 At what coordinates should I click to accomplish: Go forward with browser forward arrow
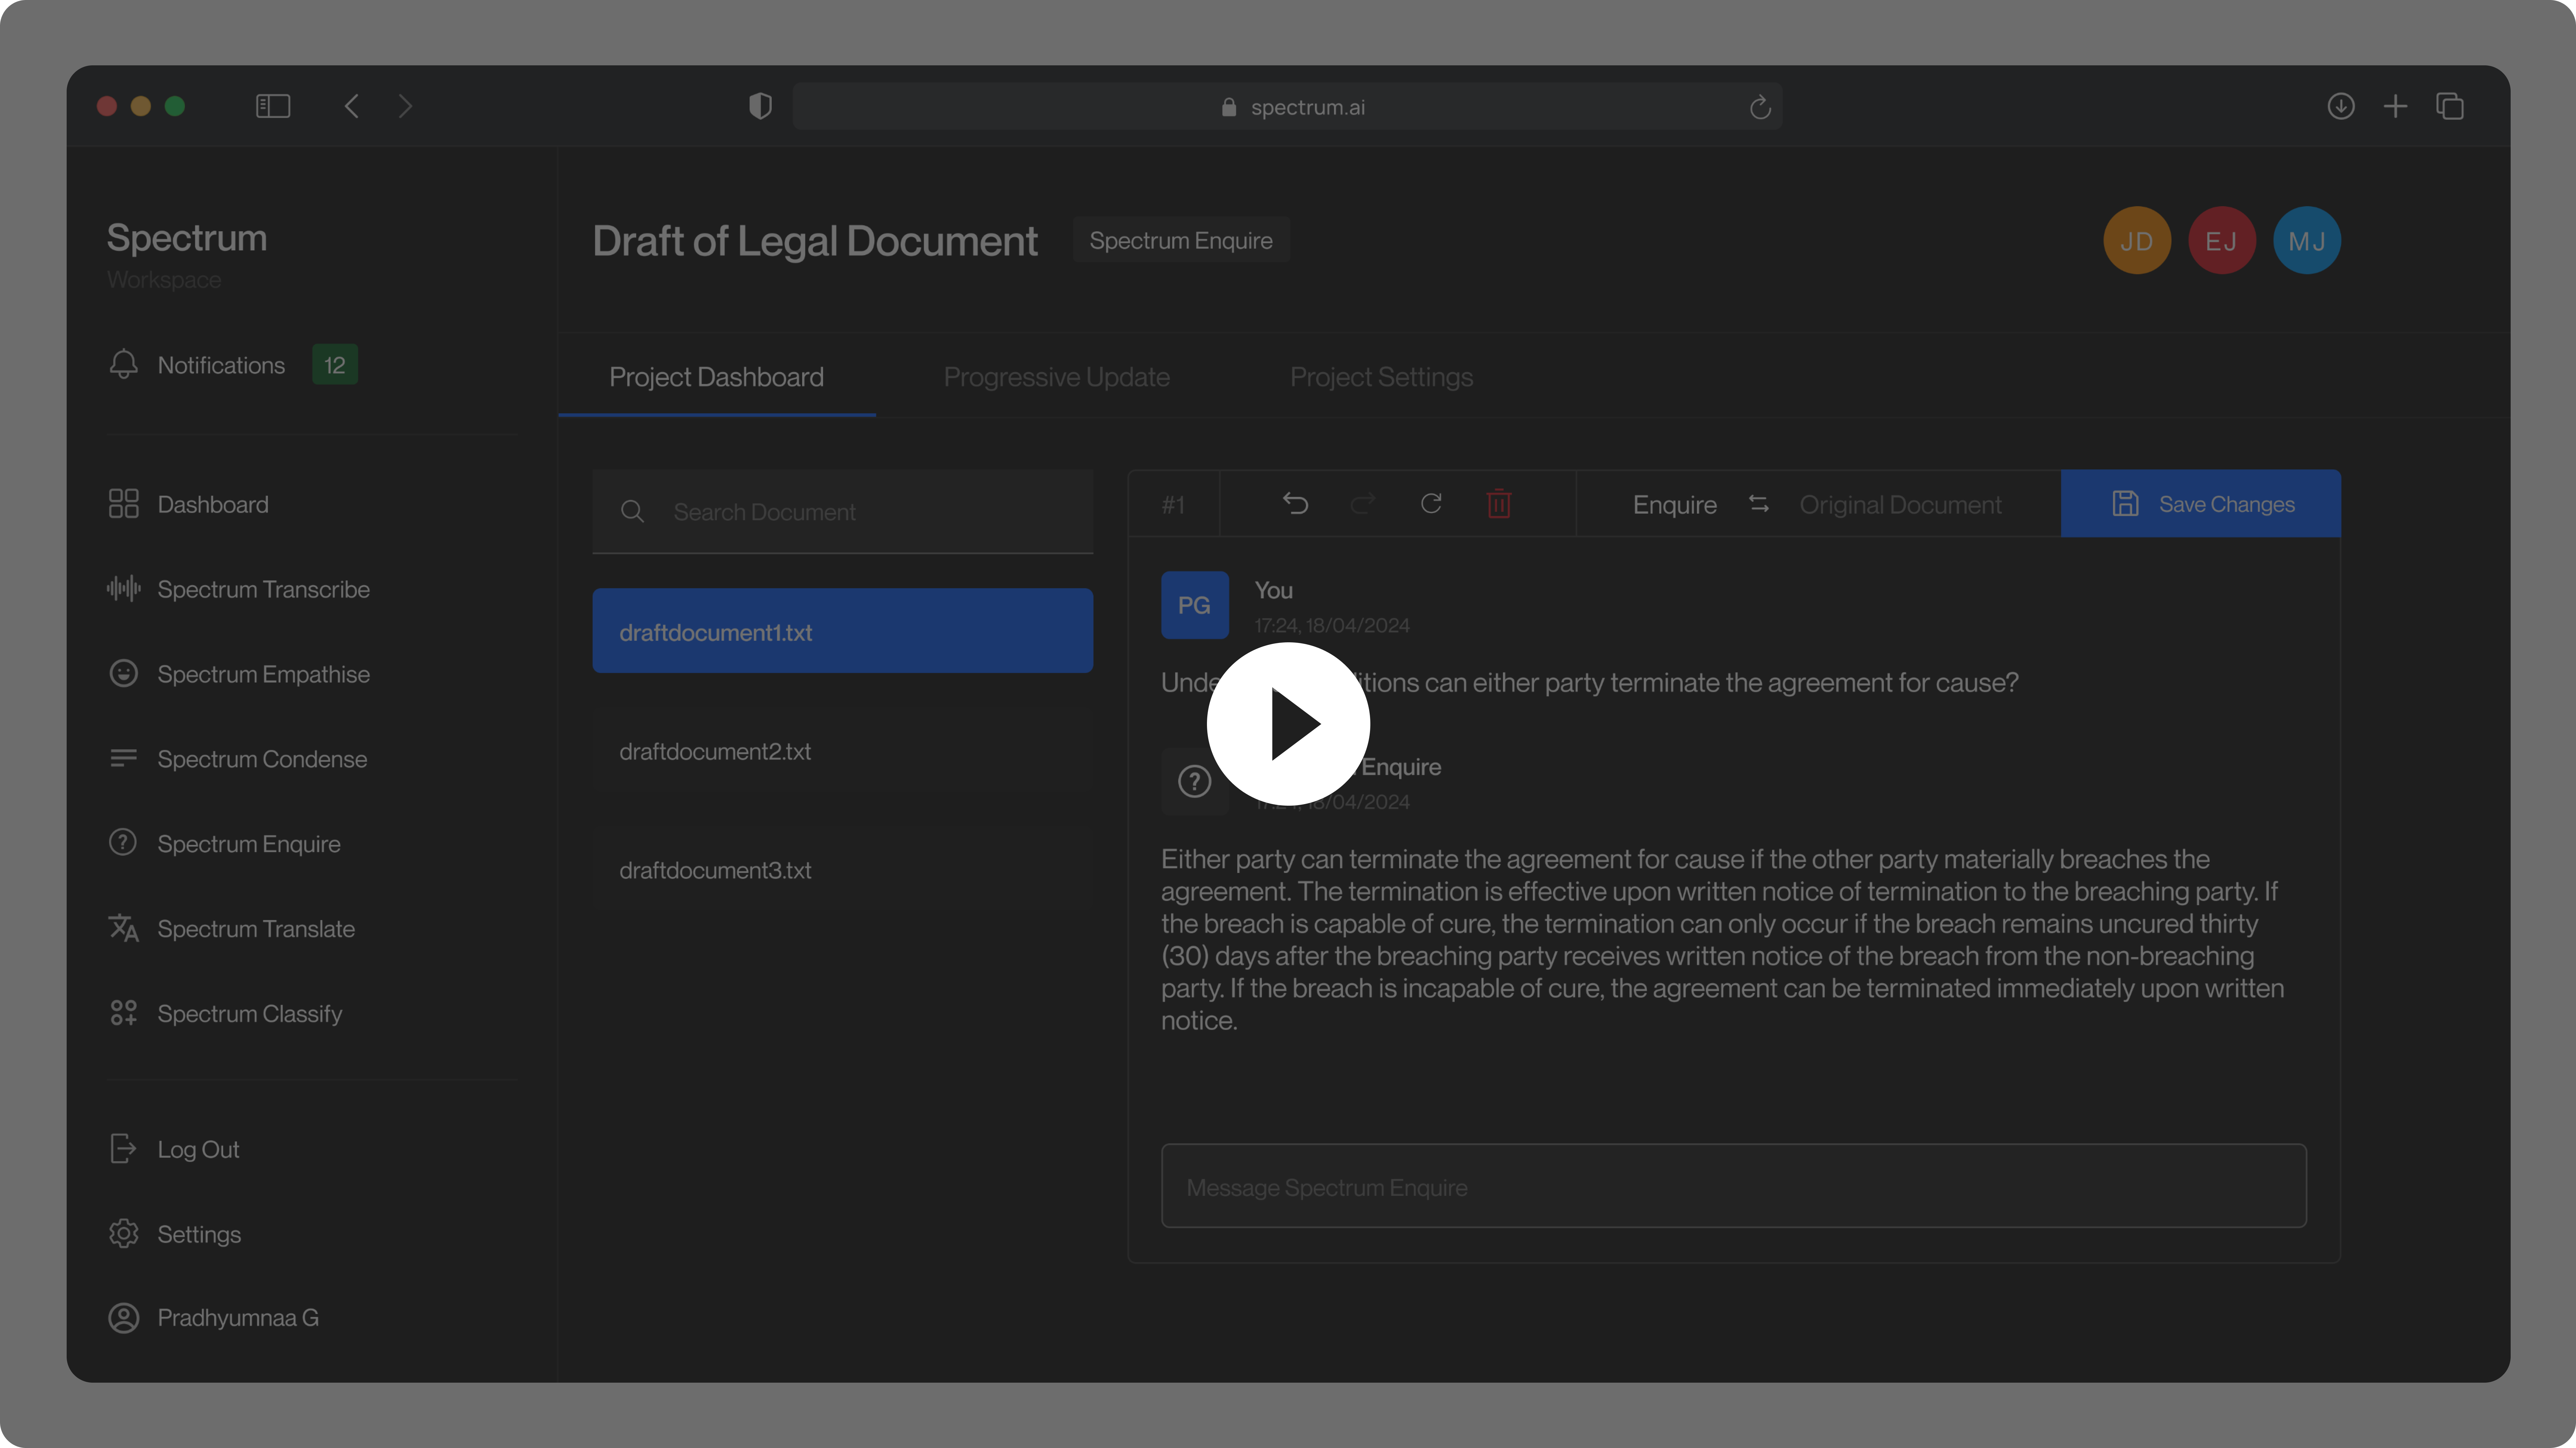click(405, 106)
